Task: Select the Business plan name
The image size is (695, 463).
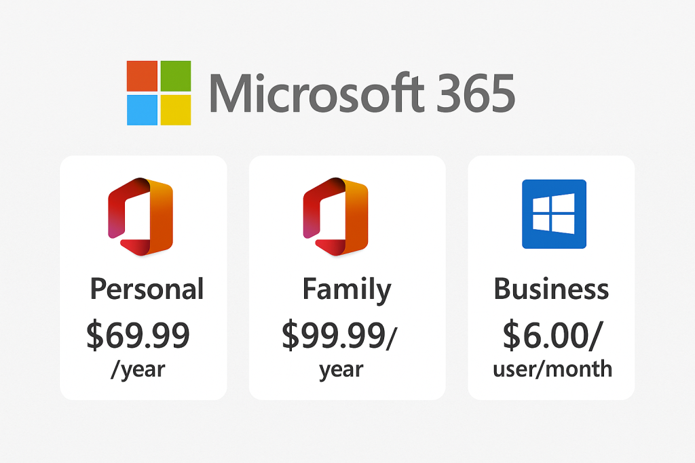Action: click(x=551, y=289)
